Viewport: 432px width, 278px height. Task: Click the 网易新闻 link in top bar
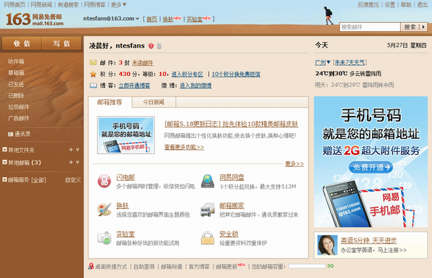[41, 5]
